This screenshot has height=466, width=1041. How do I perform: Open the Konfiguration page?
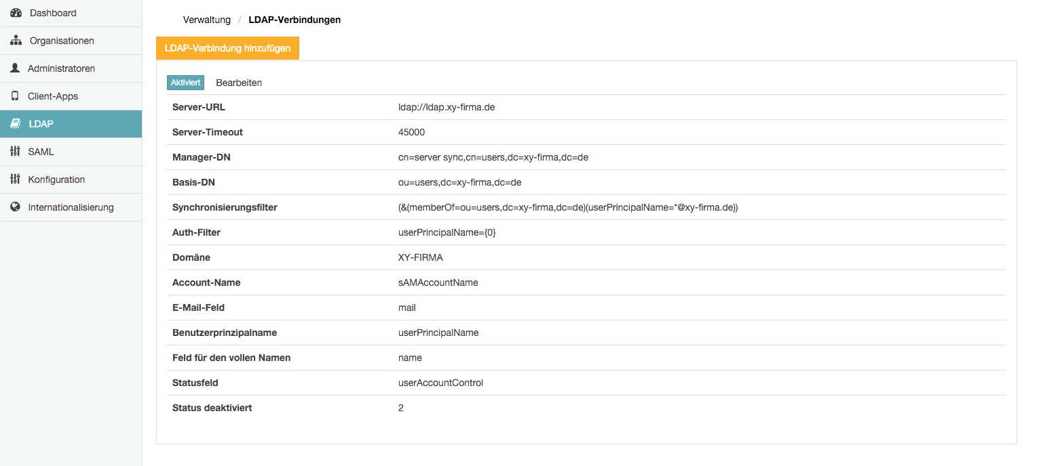tap(71, 179)
